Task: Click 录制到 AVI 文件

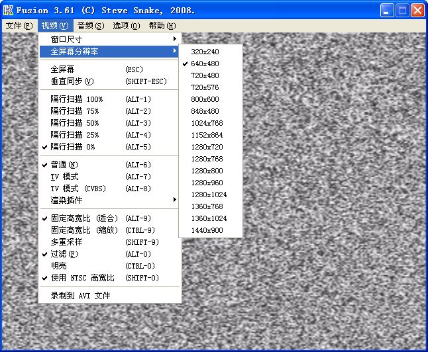Action: (81, 296)
